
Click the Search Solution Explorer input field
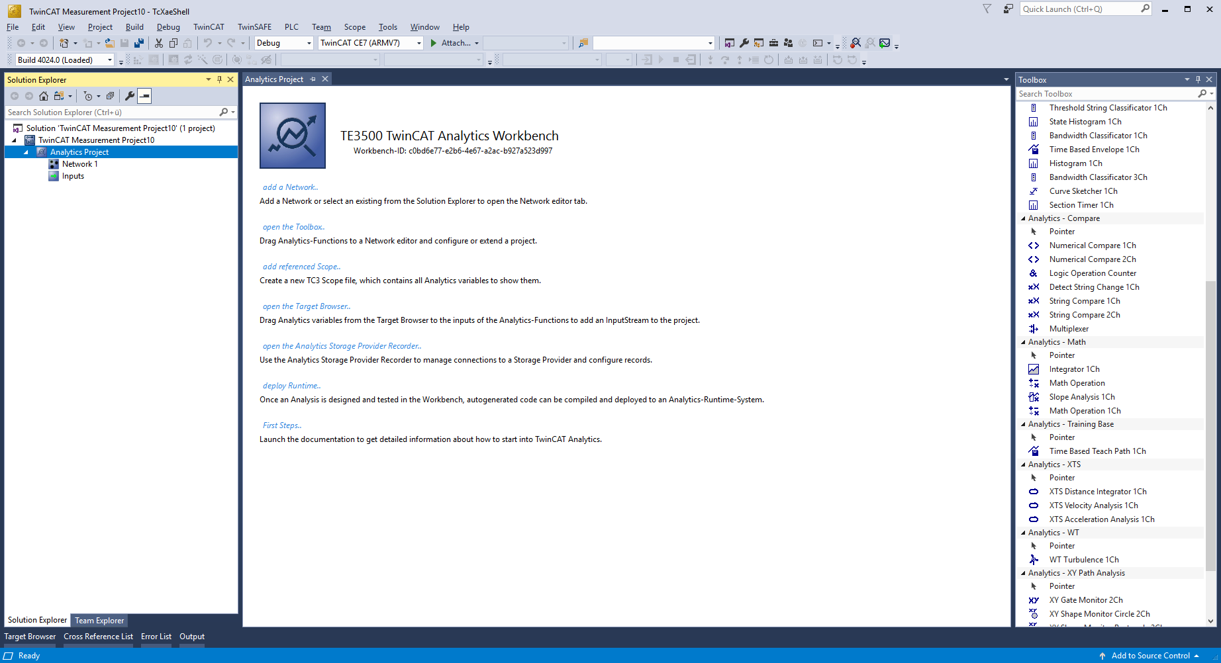[112, 112]
